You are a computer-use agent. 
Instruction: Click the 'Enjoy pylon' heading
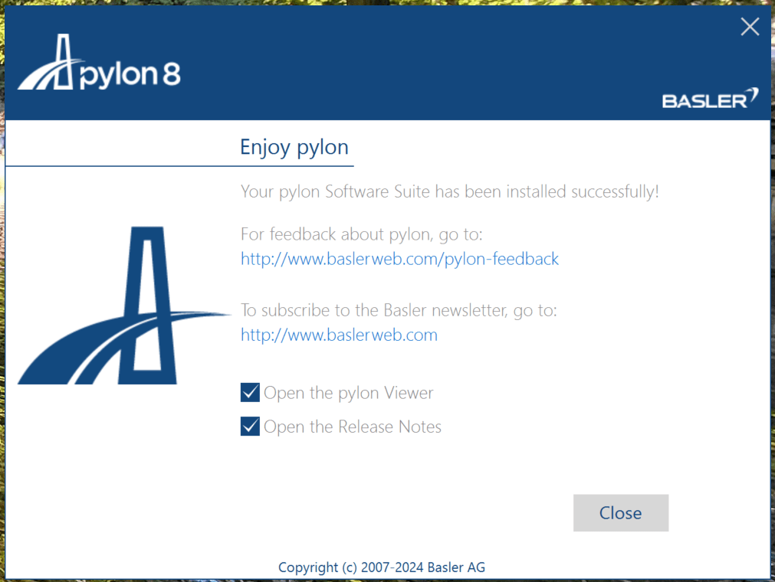[x=294, y=147]
